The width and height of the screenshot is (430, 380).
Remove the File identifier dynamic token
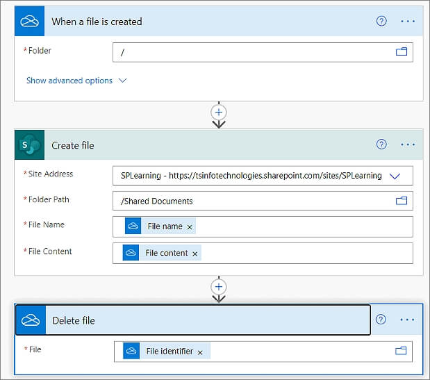(200, 352)
